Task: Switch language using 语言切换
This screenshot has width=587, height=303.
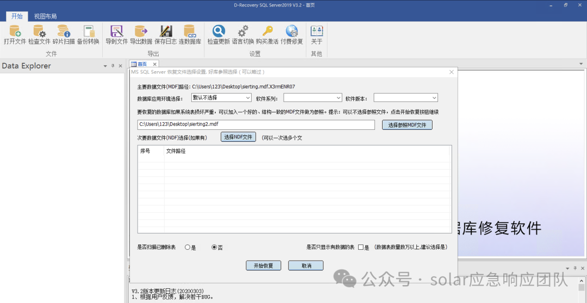Action: coord(243,35)
